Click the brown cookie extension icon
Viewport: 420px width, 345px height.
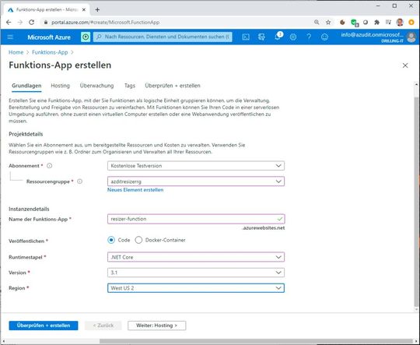pyautogui.click(x=342, y=23)
